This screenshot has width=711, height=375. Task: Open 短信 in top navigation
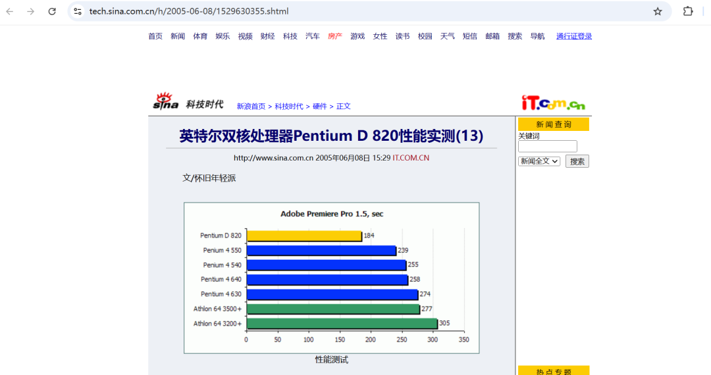(x=470, y=36)
